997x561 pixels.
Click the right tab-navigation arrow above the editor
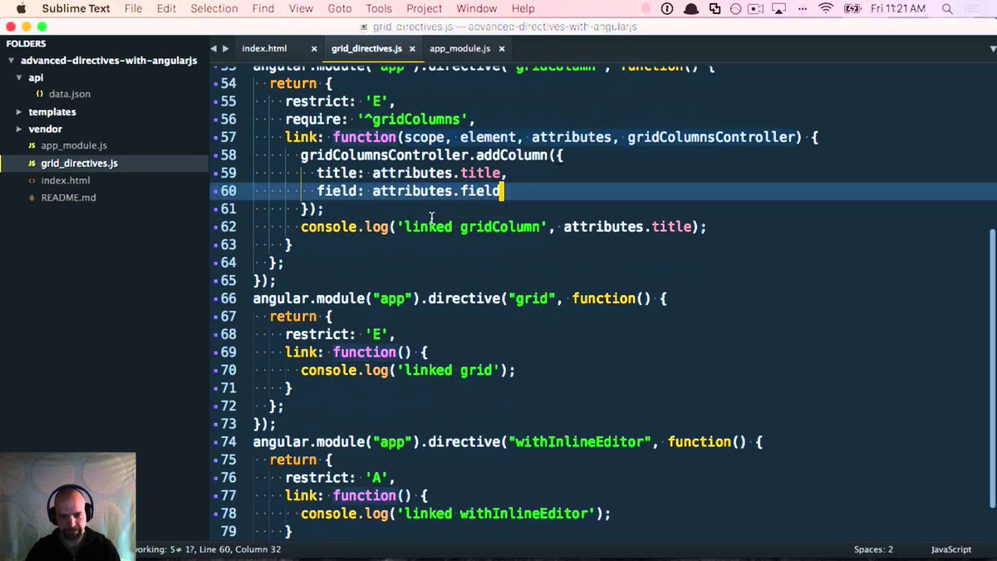point(224,48)
